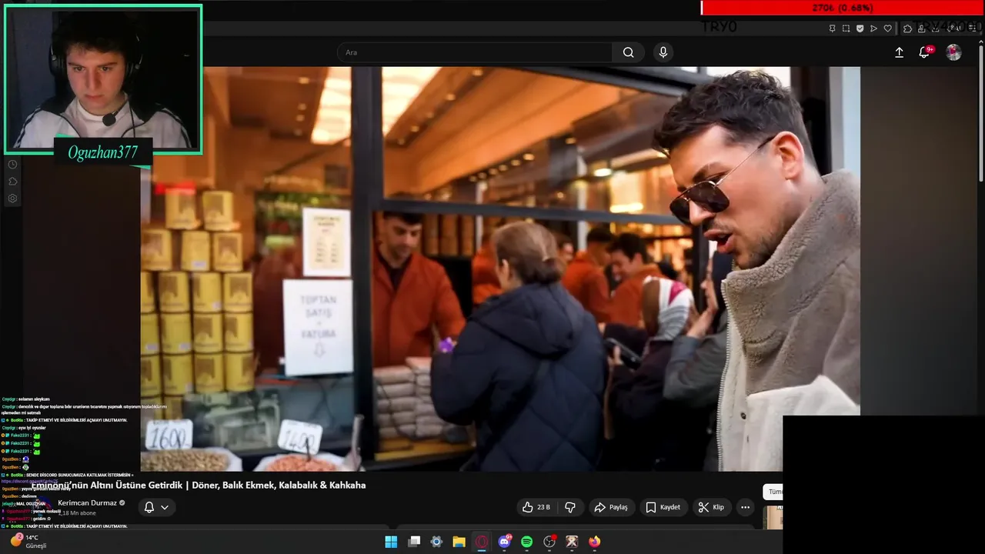Viewport: 985px width, 554px height.
Task: Click the Opera GX taskbar icon
Action: pyautogui.click(x=482, y=542)
